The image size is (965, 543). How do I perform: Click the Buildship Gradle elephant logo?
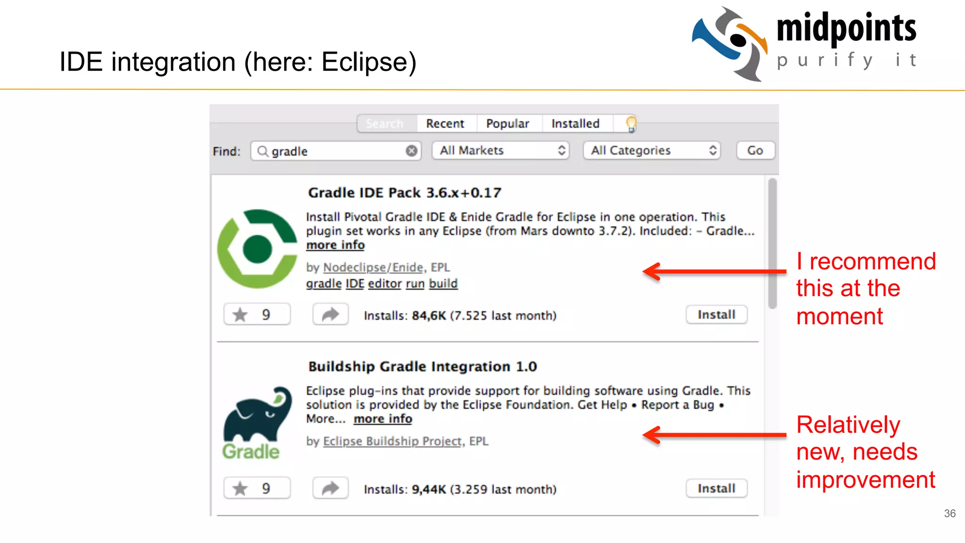[257, 423]
